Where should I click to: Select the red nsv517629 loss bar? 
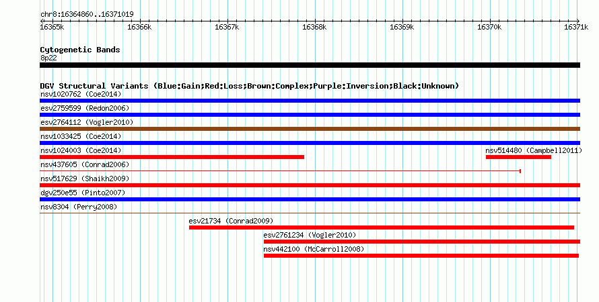point(310,185)
